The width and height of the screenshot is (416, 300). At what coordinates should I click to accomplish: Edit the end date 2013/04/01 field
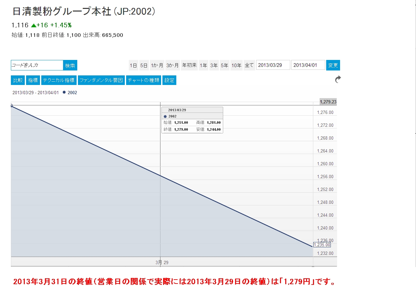308,65
